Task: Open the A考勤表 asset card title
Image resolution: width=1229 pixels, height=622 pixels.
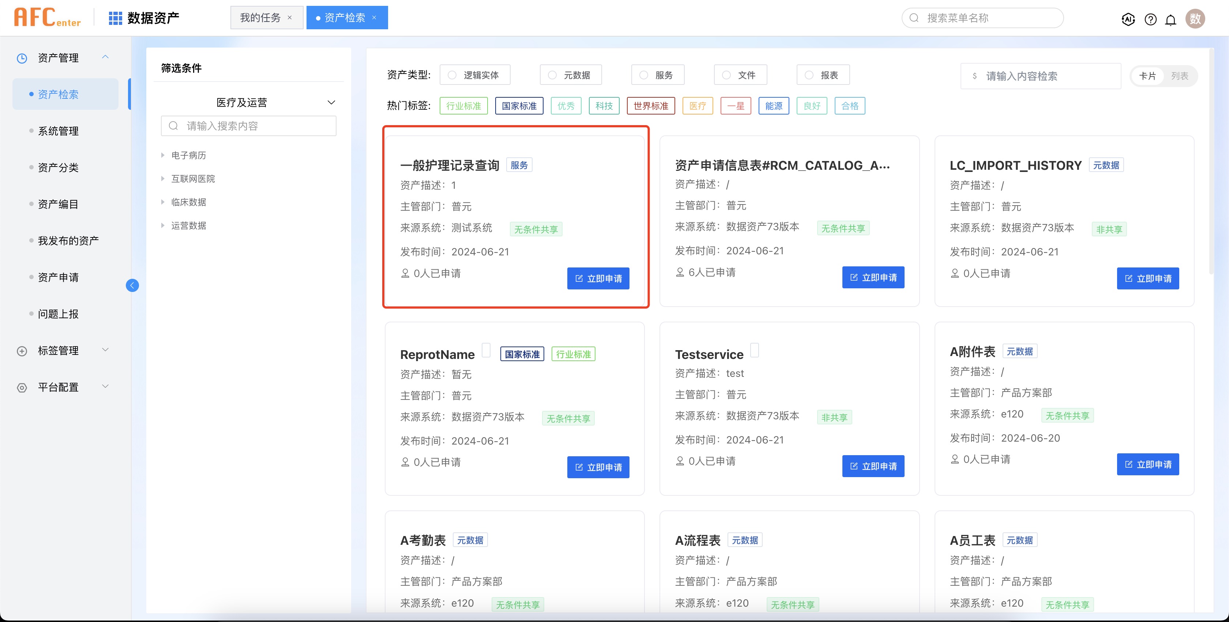Action: tap(423, 540)
